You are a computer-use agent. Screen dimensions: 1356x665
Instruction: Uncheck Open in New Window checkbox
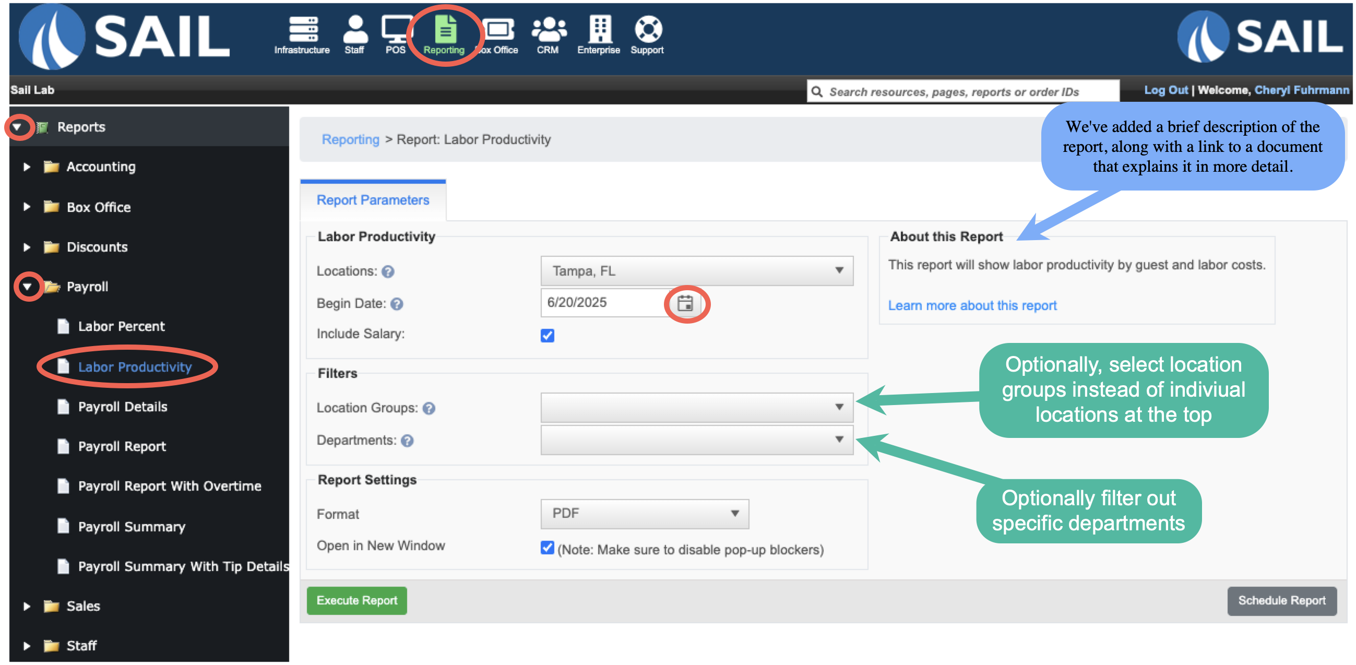coord(548,548)
